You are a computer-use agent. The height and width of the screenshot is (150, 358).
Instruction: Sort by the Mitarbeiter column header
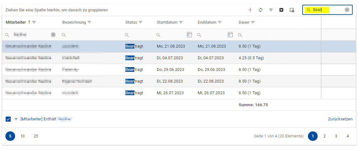(16, 22)
